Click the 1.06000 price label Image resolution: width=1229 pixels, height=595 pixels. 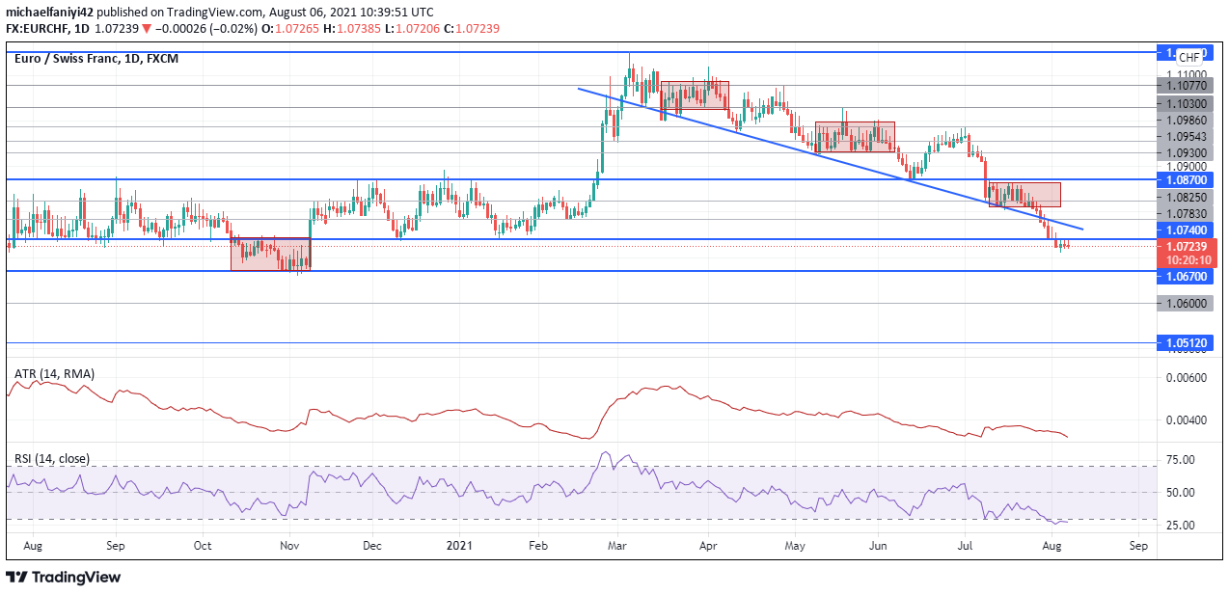(1185, 304)
